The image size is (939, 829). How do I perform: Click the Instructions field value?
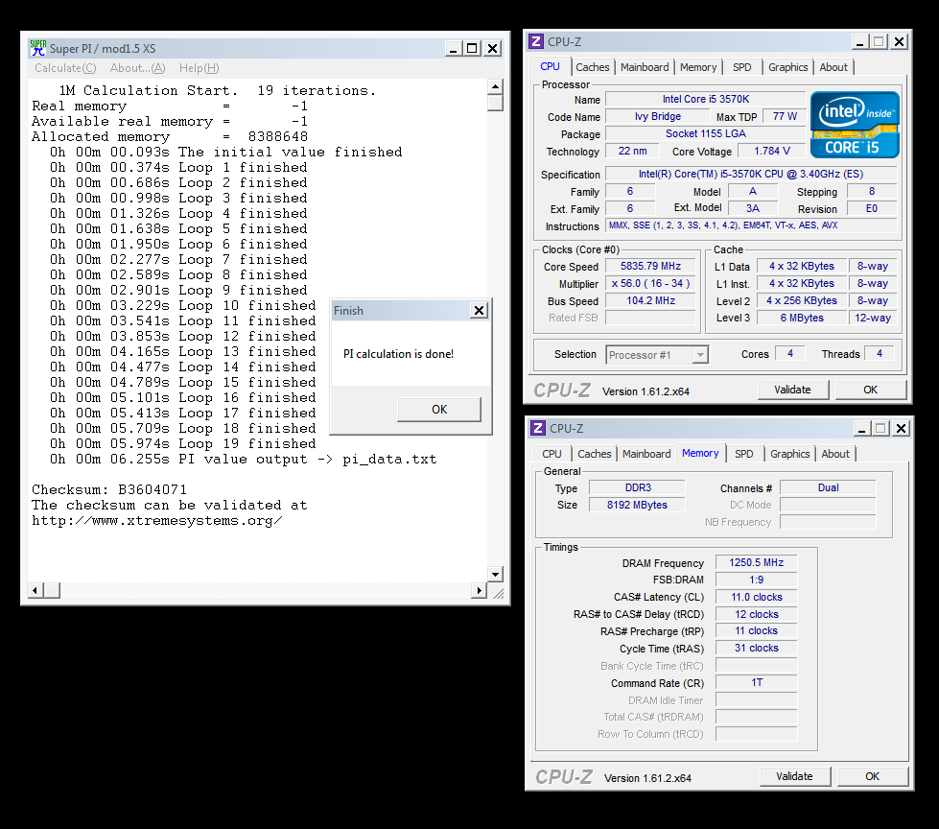point(751,225)
